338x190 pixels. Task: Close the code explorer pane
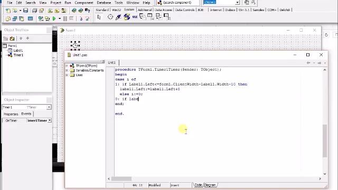click(x=103, y=61)
